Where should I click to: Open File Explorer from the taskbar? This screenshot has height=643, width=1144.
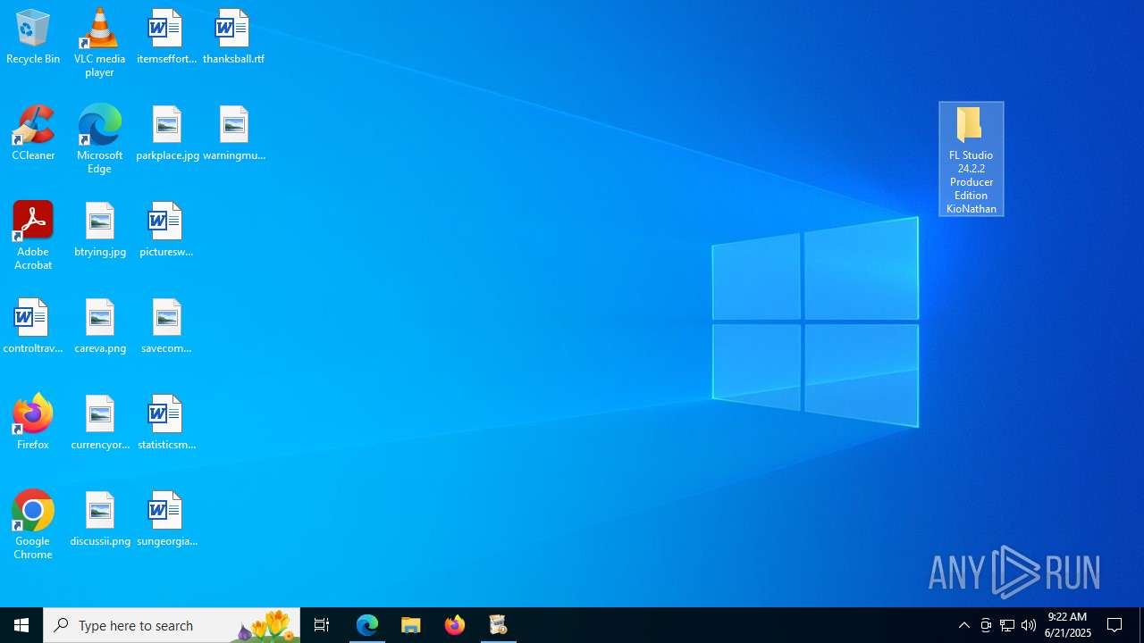[411, 625]
